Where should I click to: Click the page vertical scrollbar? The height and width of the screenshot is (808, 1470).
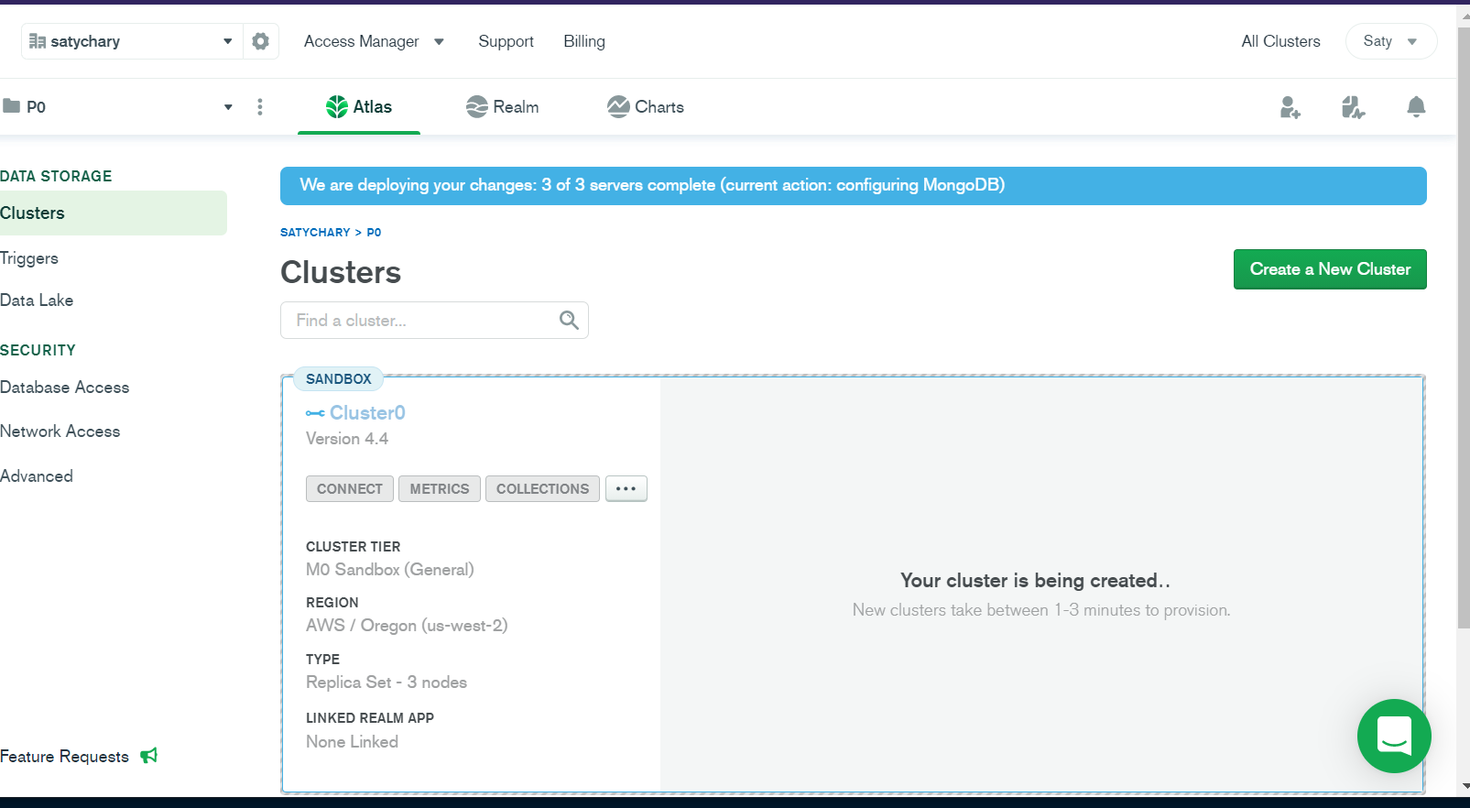coord(1464,330)
